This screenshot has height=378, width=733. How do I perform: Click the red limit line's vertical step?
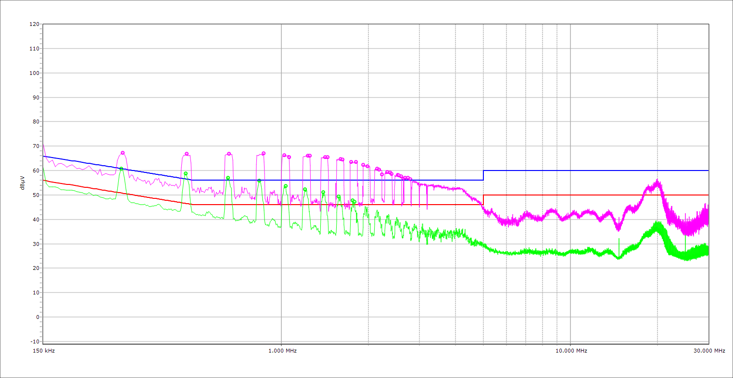click(483, 200)
